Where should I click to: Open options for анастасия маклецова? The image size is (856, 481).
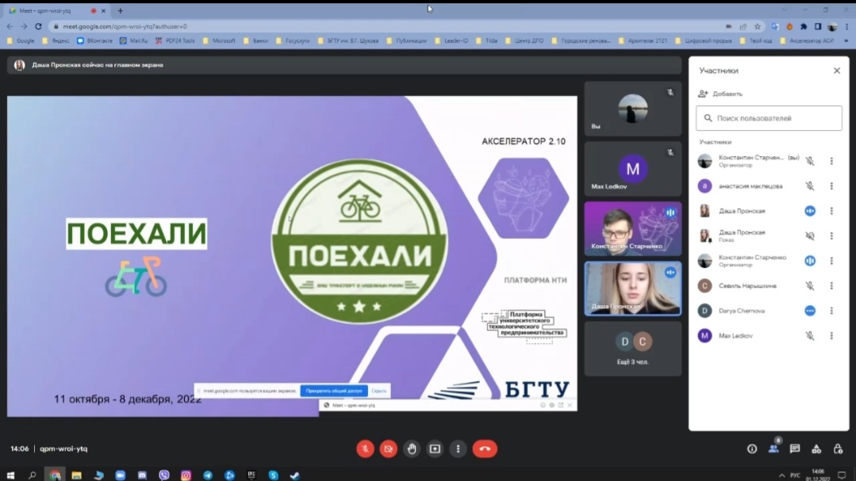(831, 186)
